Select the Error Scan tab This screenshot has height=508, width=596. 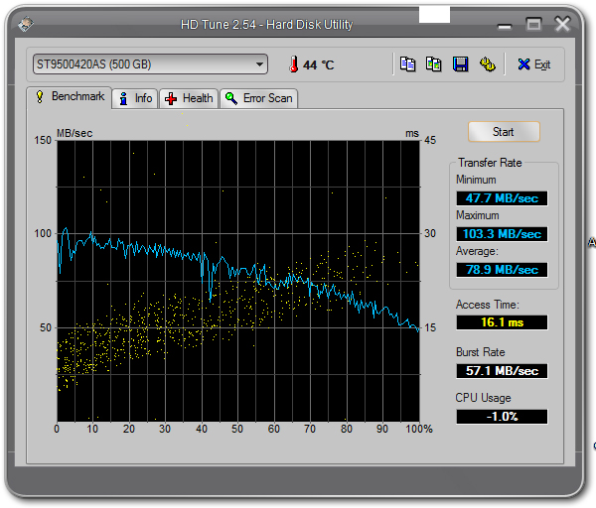258,98
